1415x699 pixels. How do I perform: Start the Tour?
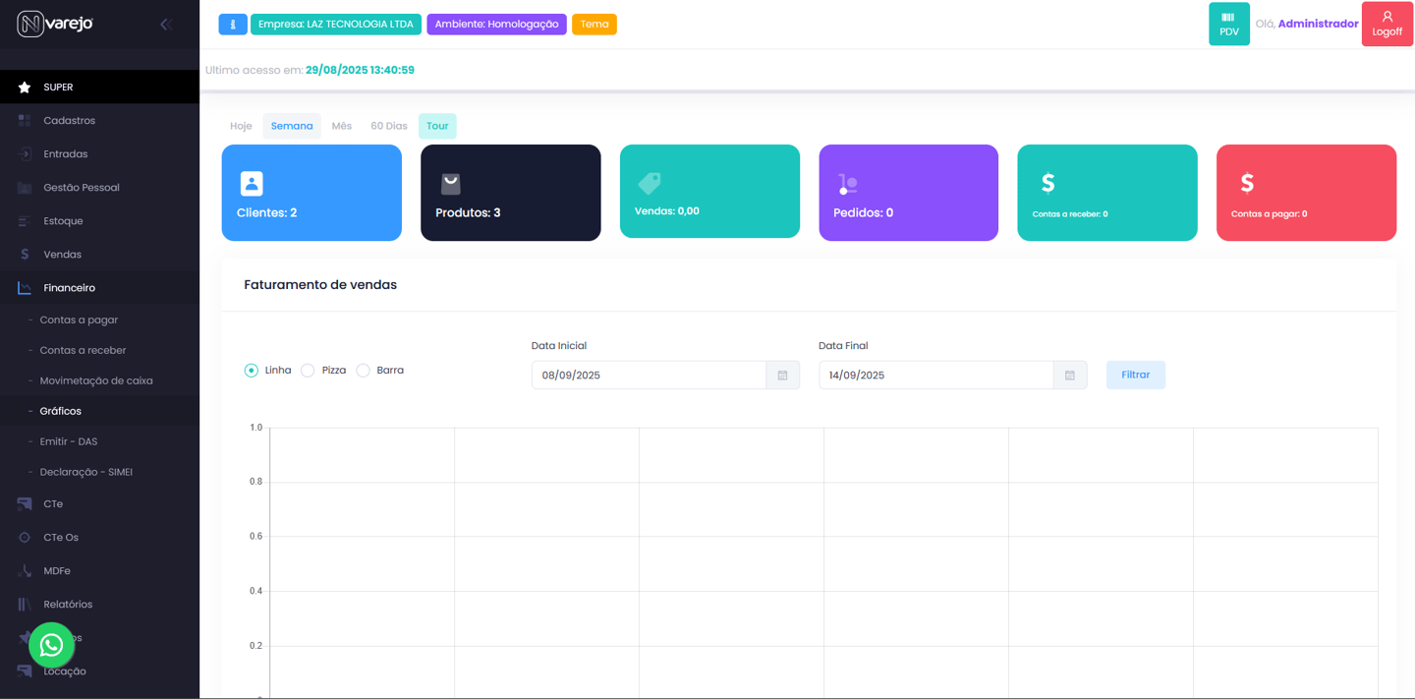pyautogui.click(x=437, y=126)
